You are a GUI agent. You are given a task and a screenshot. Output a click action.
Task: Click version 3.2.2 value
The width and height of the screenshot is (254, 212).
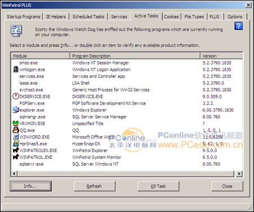click(208, 103)
